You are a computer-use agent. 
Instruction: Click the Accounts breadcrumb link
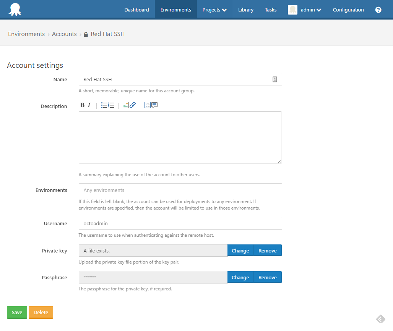64,34
